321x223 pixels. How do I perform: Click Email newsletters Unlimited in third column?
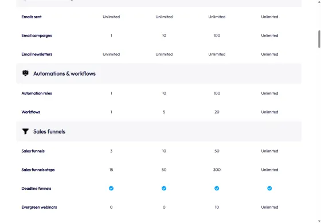217,54
